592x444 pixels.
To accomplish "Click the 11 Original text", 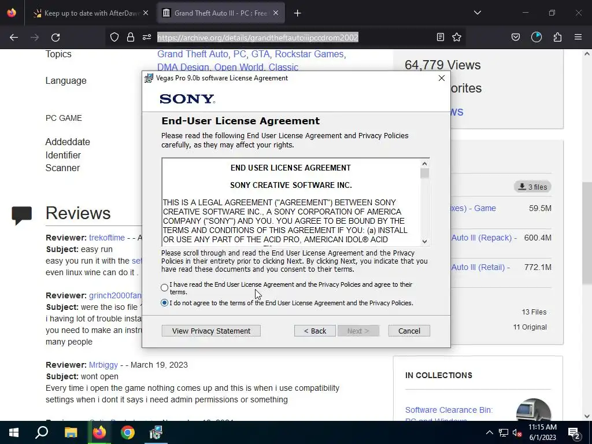I will [530, 327].
